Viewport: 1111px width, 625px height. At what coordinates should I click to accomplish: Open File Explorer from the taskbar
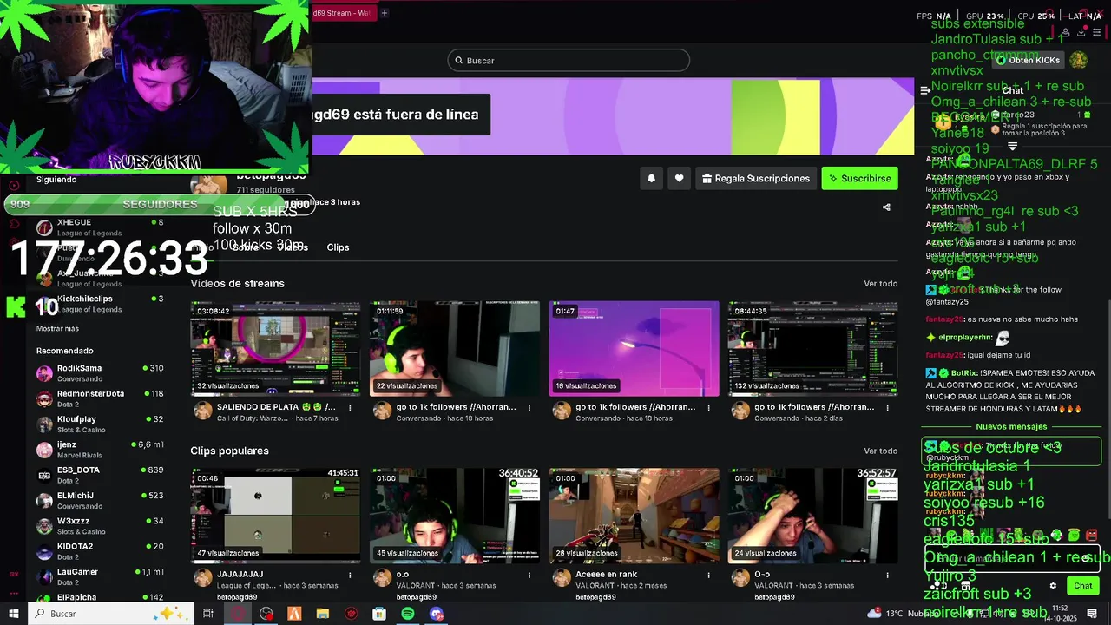coord(323,614)
